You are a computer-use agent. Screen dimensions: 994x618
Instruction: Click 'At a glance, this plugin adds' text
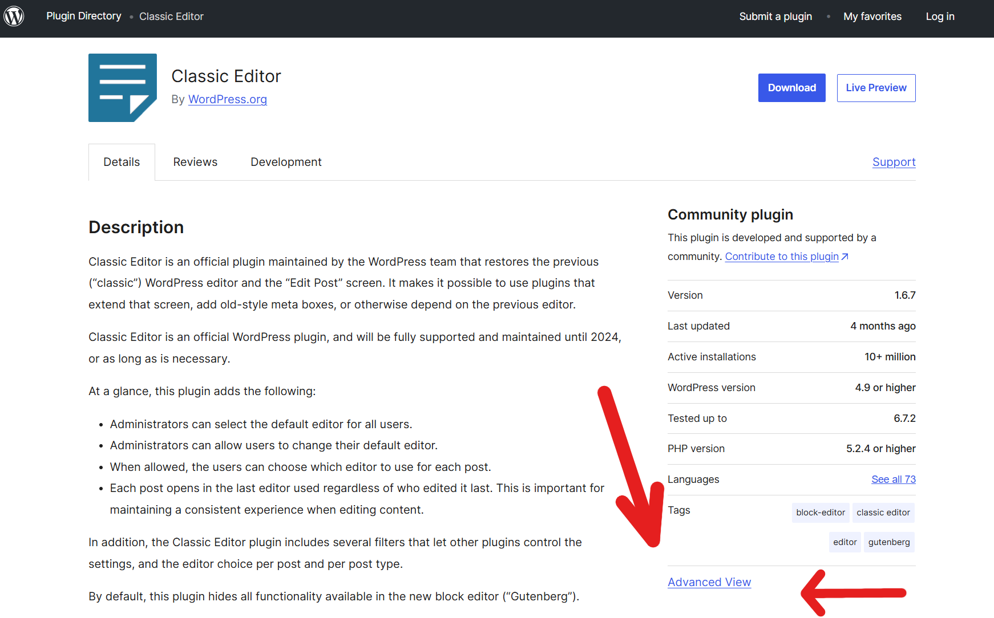[x=202, y=391]
